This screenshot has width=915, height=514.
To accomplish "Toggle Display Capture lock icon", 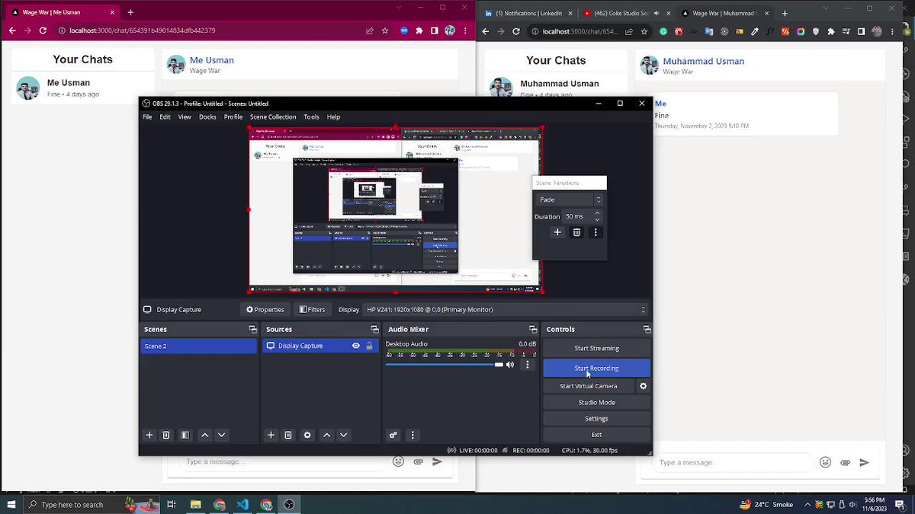I will click(369, 346).
